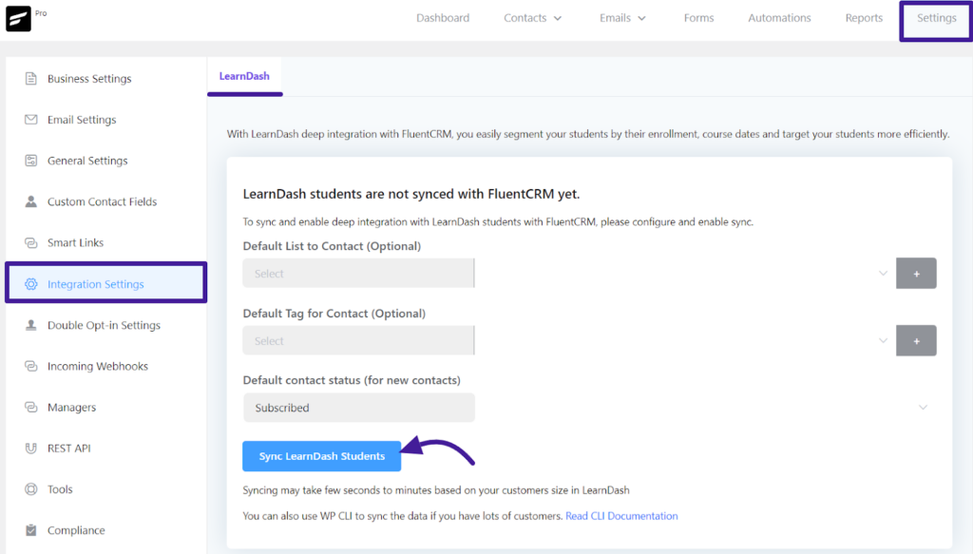The height and width of the screenshot is (554, 973).
Task: Click the Double Opt-in Settings icon
Action: 32,325
